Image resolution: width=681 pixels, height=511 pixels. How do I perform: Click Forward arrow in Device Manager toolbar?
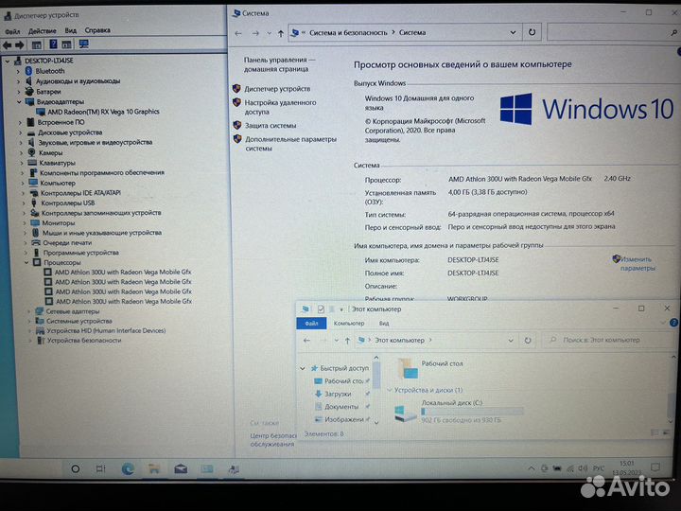coord(20,44)
